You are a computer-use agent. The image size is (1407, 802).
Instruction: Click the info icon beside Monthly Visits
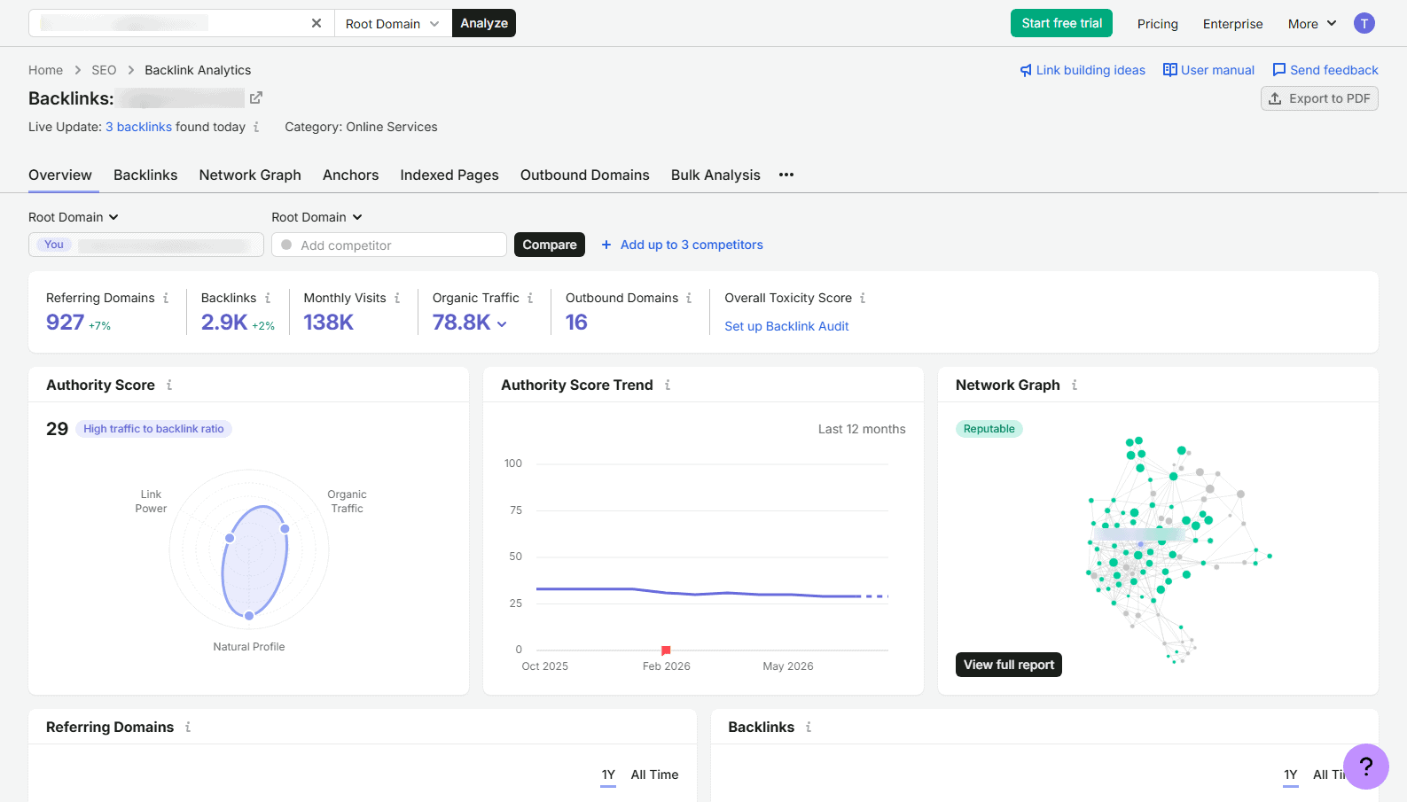pyautogui.click(x=397, y=298)
